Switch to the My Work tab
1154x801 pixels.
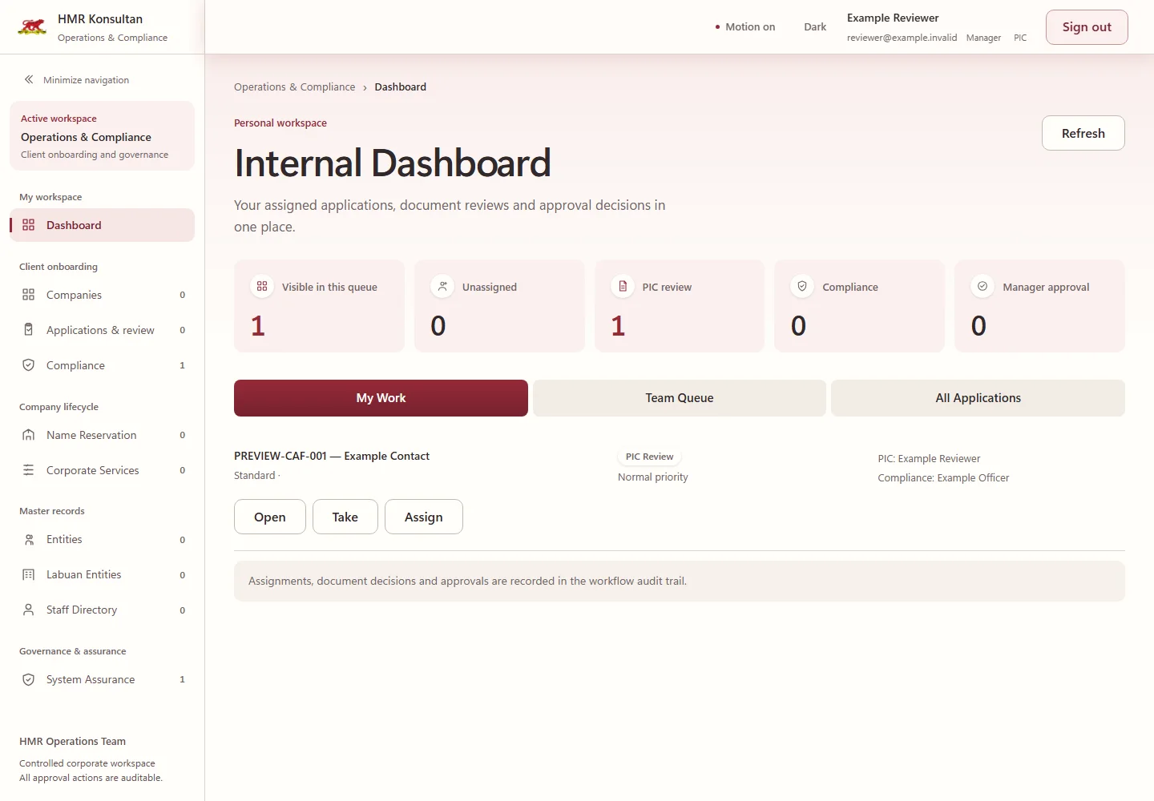pyautogui.click(x=381, y=398)
